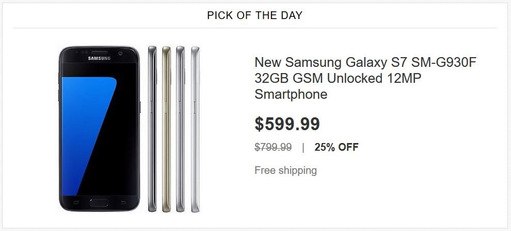The image size is (511, 231).
Task: Click the Free shipping text
Action: pyautogui.click(x=285, y=170)
